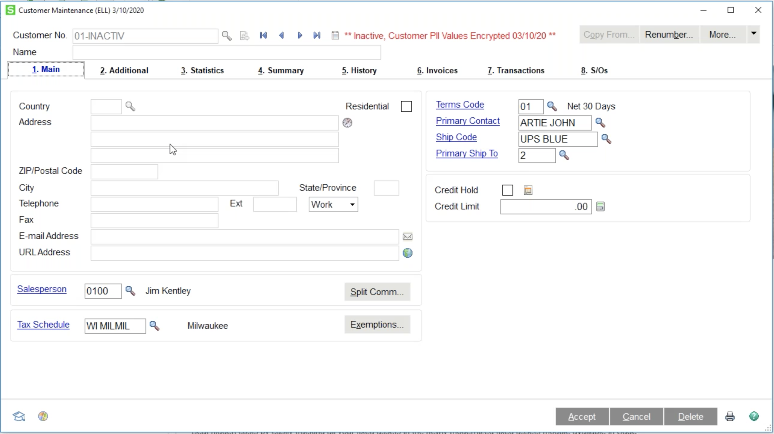Click the State/Province field
The height and width of the screenshot is (434, 774).
[x=386, y=188]
